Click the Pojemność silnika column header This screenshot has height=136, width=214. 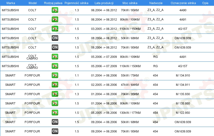[x=76, y=3]
